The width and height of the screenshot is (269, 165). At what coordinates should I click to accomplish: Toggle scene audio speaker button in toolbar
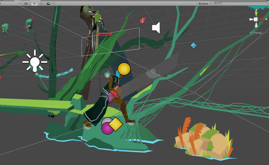tap(41, 3)
